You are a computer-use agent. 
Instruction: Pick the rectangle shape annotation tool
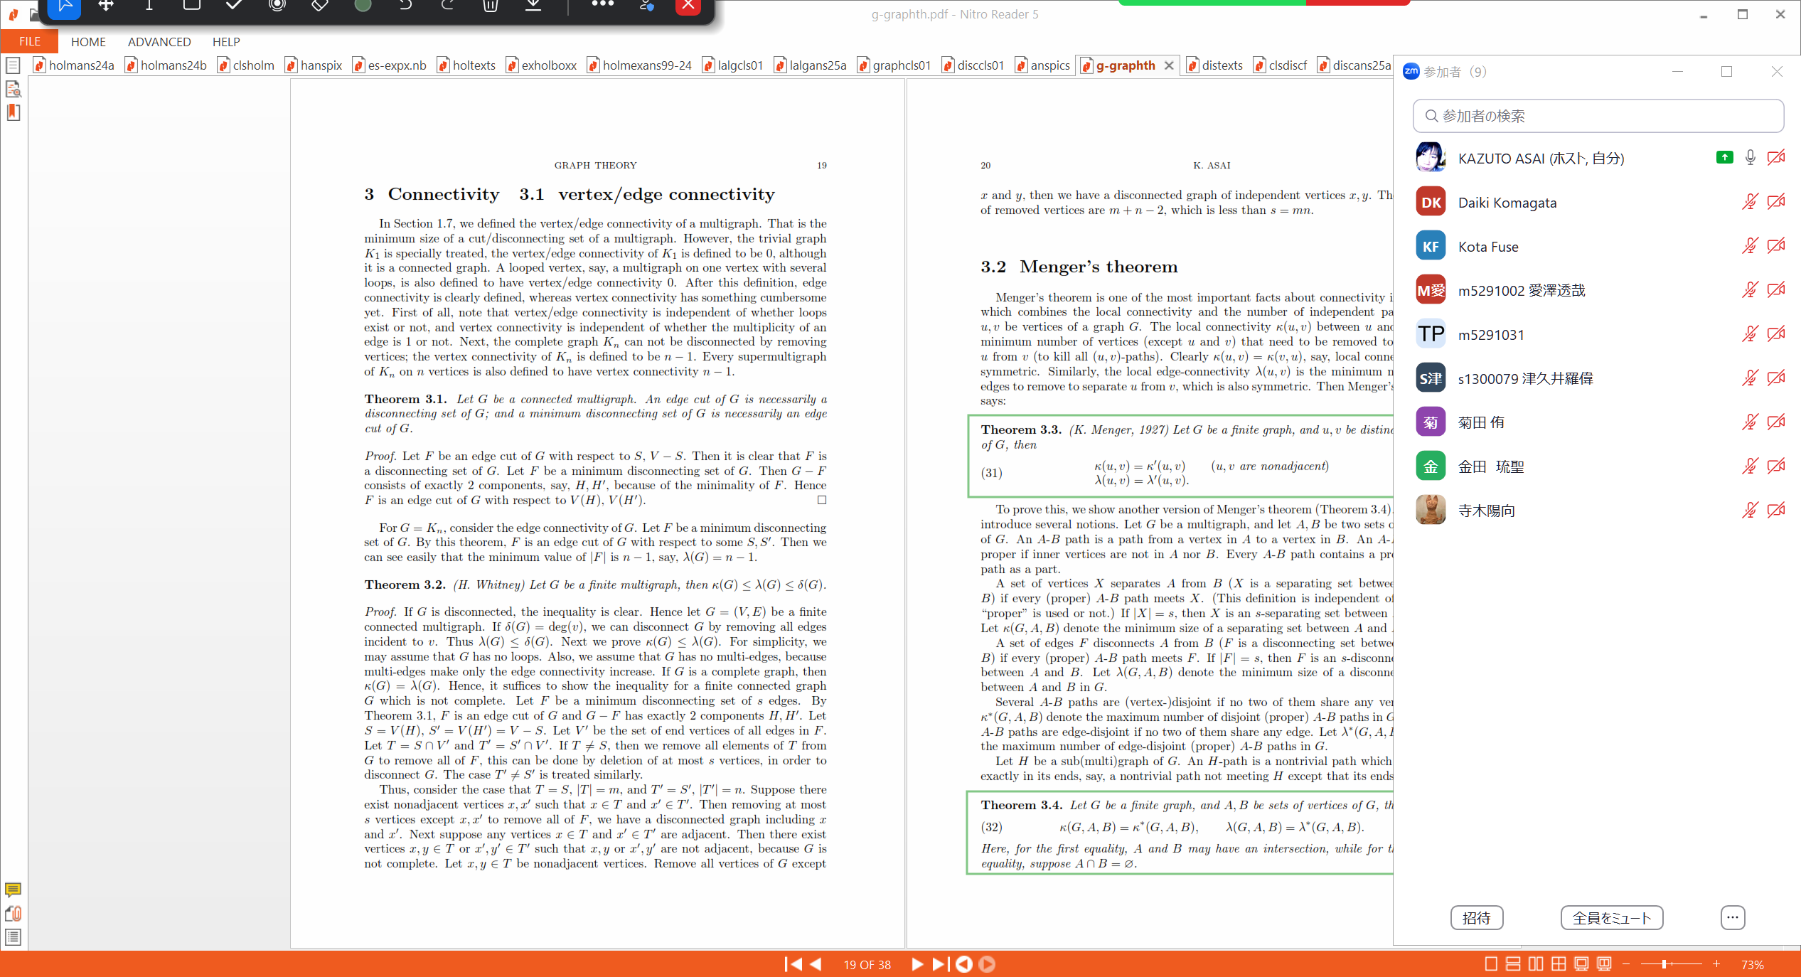click(x=191, y=6)
